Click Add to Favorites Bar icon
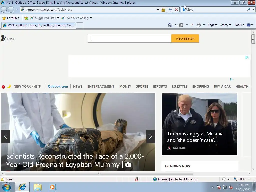Viewport: 256px width, 192px height. pos(26,18)
